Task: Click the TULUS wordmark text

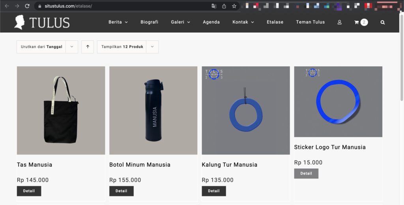Action: pyautogui.click(x=49, y=23)
